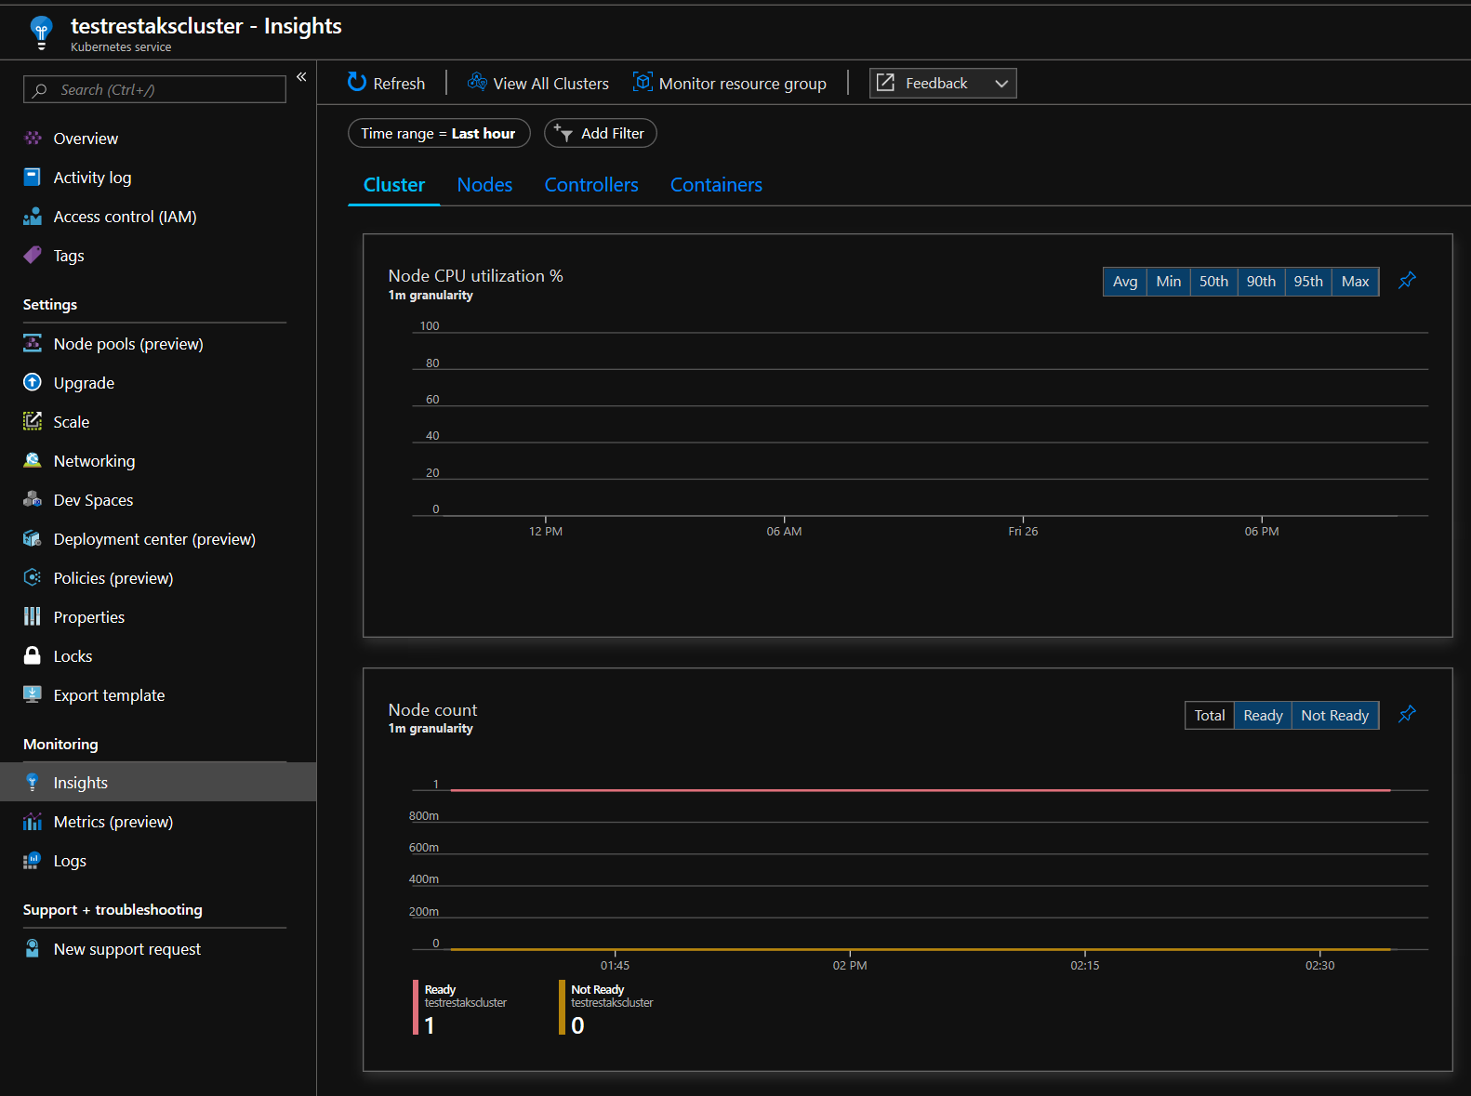
Task: Focus the Search (Ctrl+/) field
Action: click(x=154, y=89)
